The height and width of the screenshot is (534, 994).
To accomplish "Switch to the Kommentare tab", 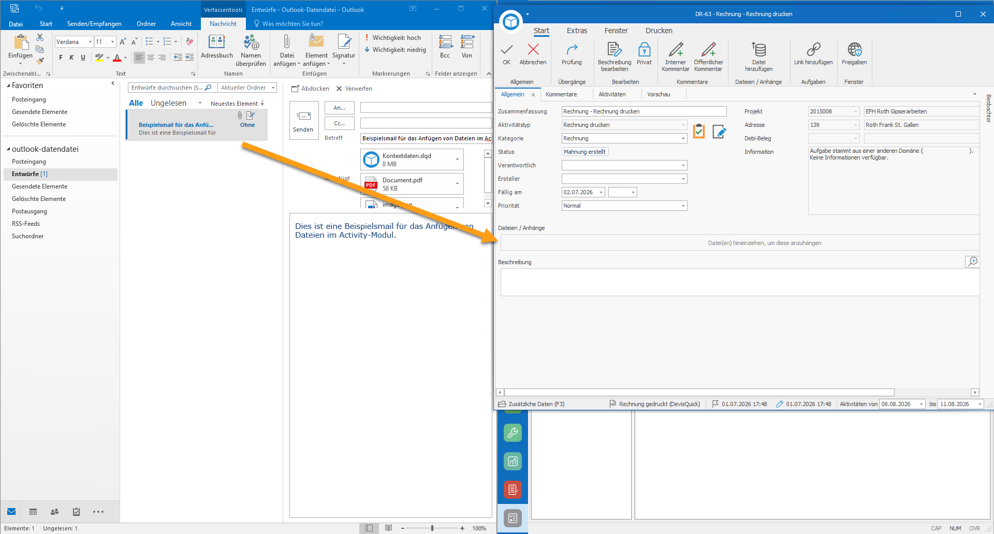I will click(561, 94).
